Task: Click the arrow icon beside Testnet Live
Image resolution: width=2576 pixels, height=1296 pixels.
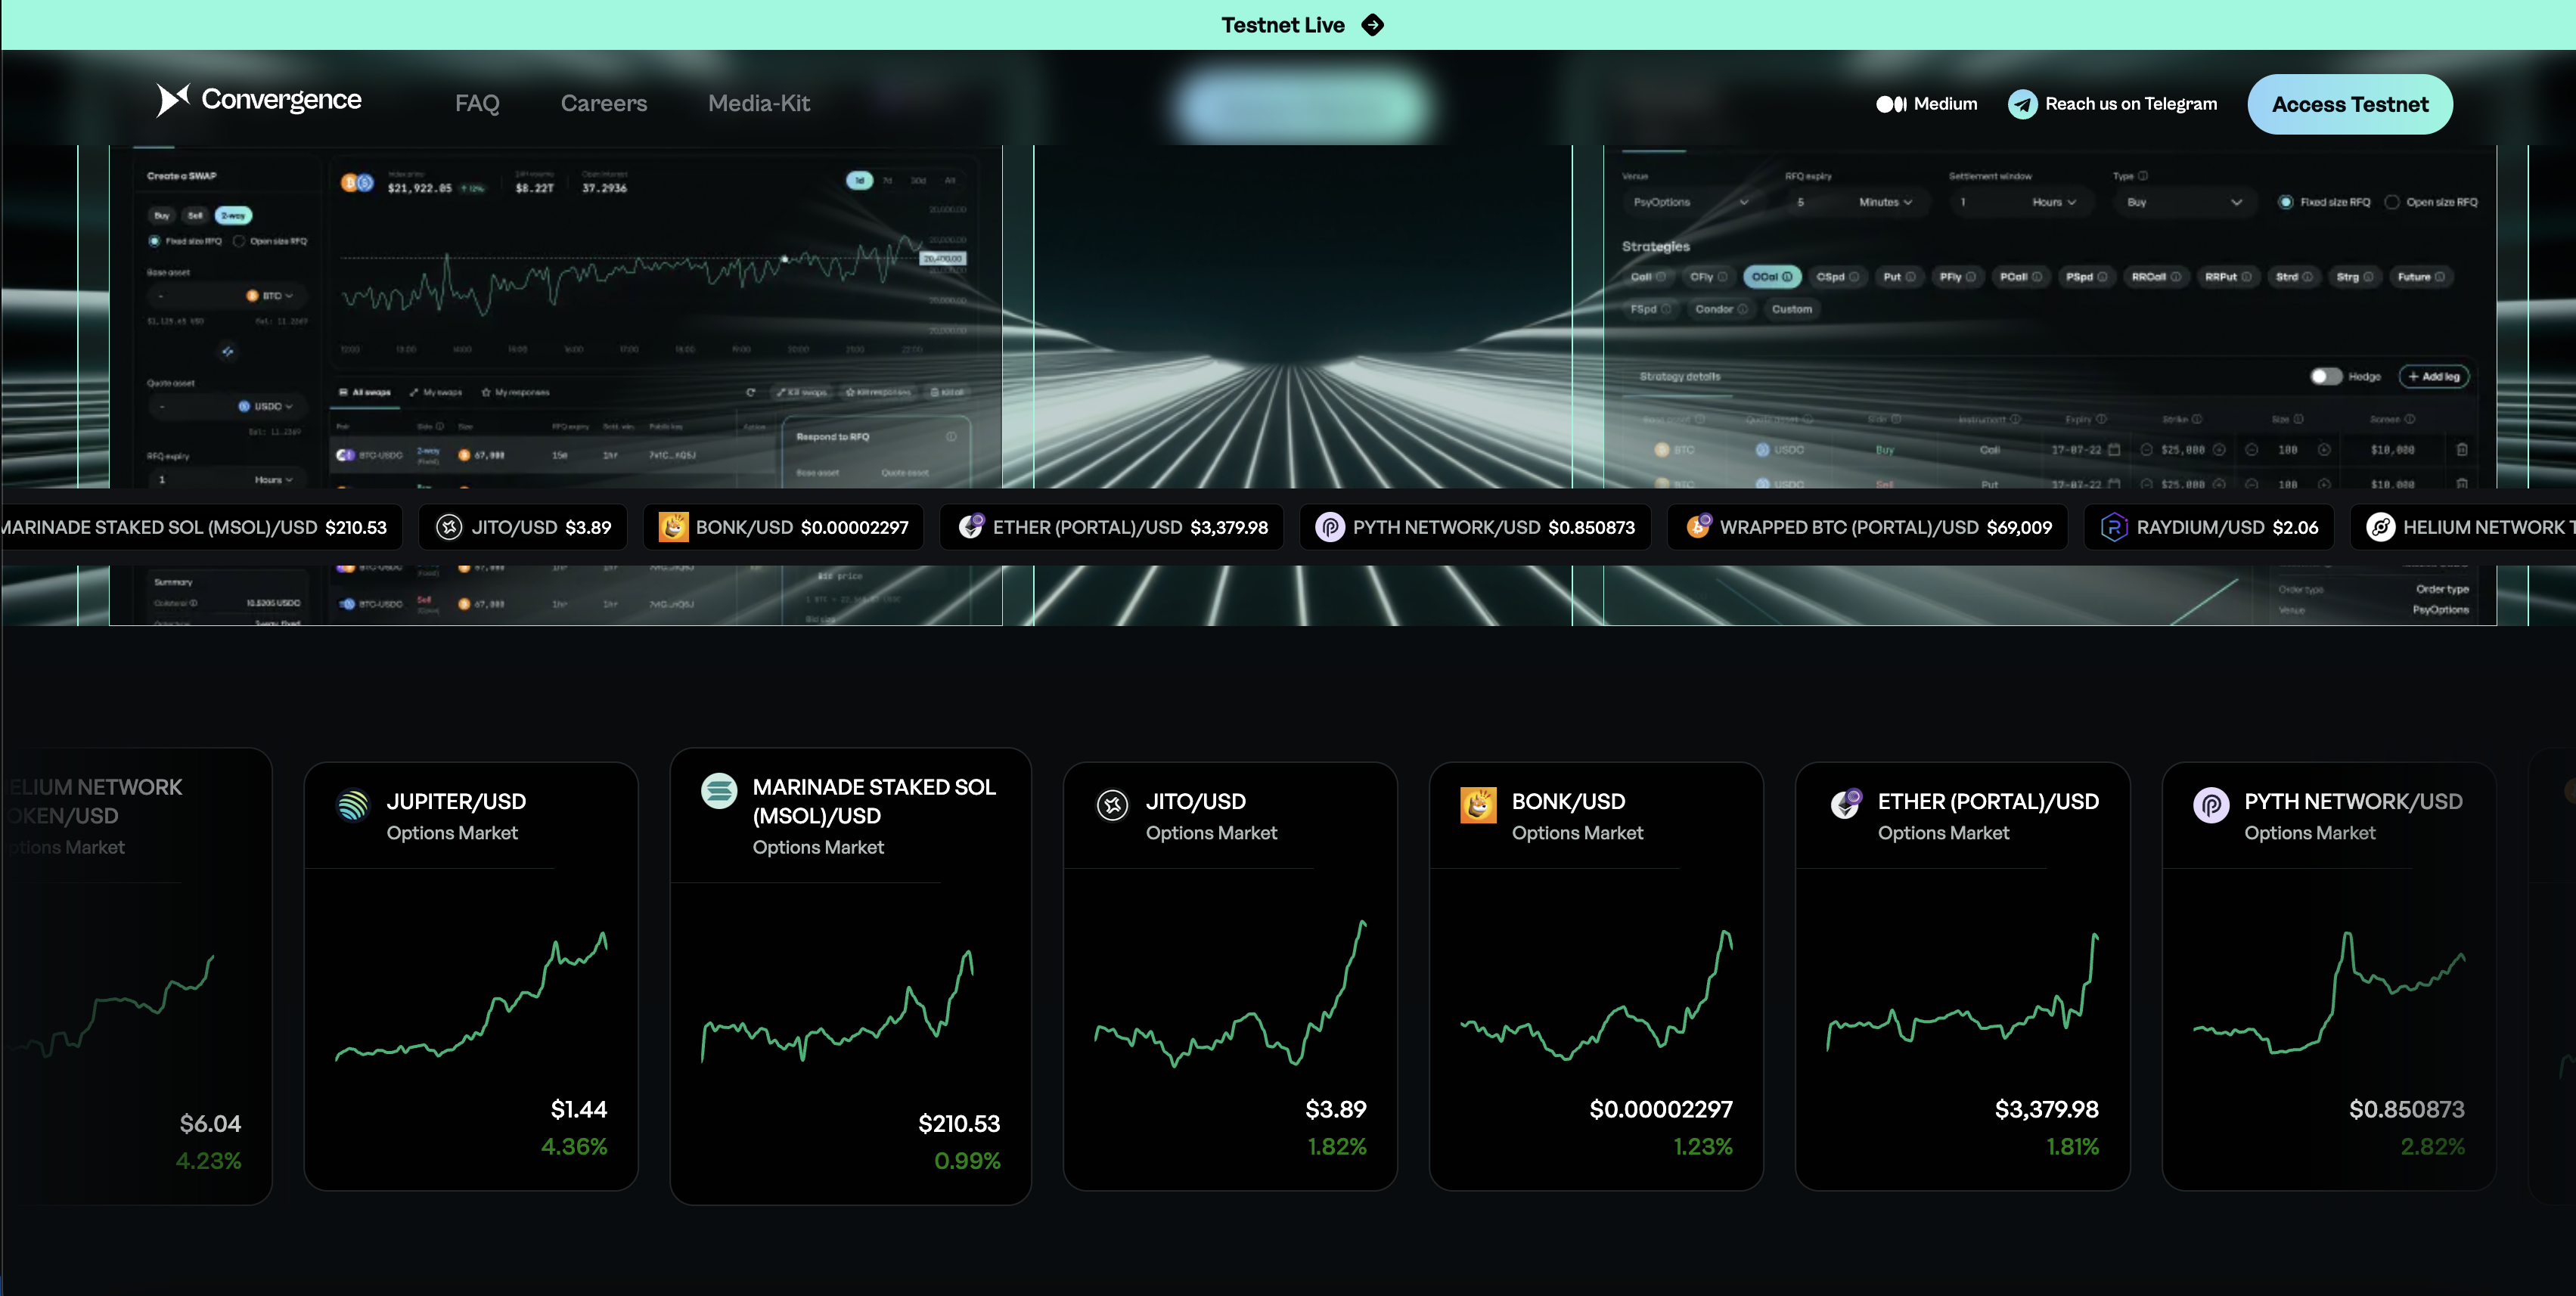Action: (x=1373, y=25)
